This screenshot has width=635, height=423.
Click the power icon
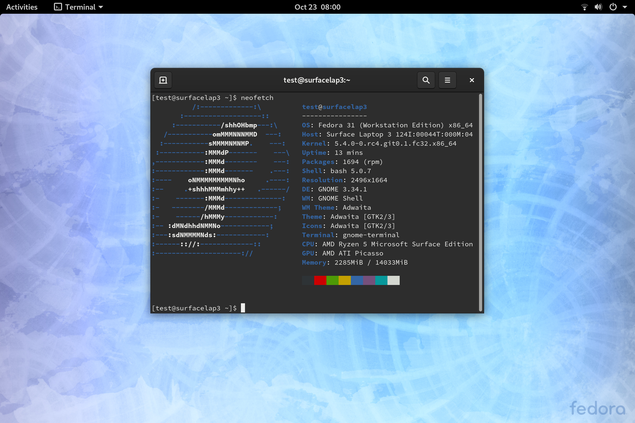point(613,7)
